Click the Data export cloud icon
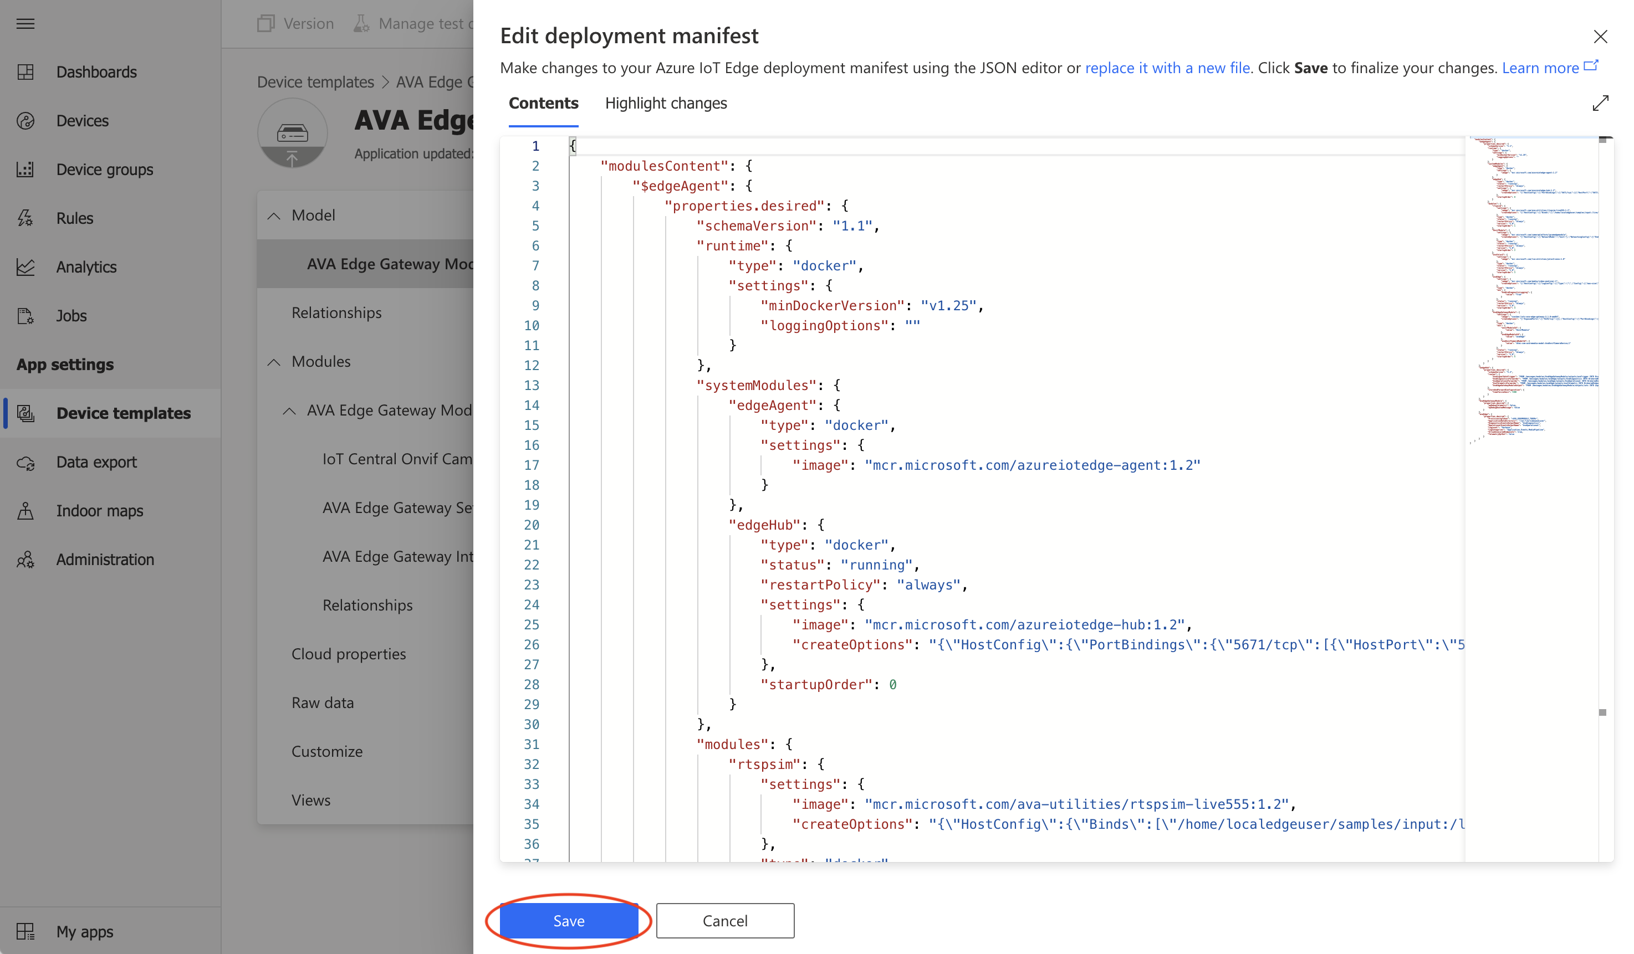The width and height of the screenshot is (1634, 954). coord(25,462)
